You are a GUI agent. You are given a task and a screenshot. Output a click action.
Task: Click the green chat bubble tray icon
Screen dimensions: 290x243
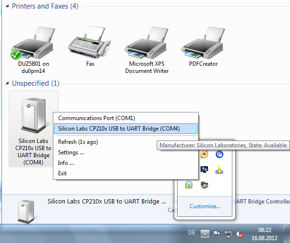click(x=189, y=185)
